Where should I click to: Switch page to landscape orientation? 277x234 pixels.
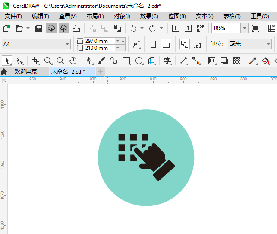point(166,44)
